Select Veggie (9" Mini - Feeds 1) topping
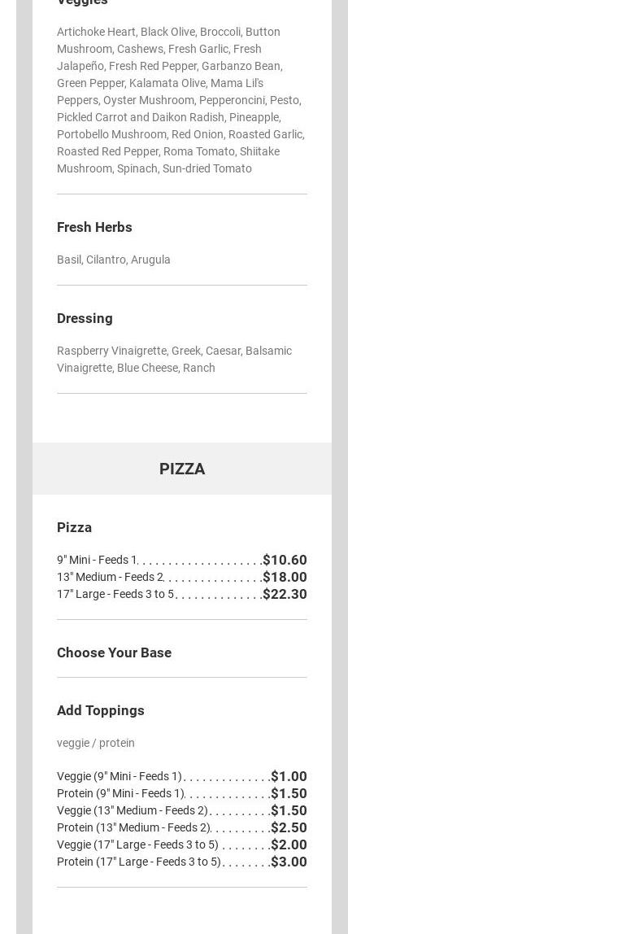This screenshot has height=934, width=626. pyautogui.click(x=120, y=776)
